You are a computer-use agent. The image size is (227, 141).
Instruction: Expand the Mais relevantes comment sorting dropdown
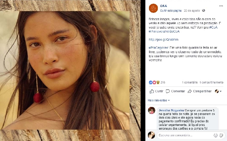click(x=159, y=100)
